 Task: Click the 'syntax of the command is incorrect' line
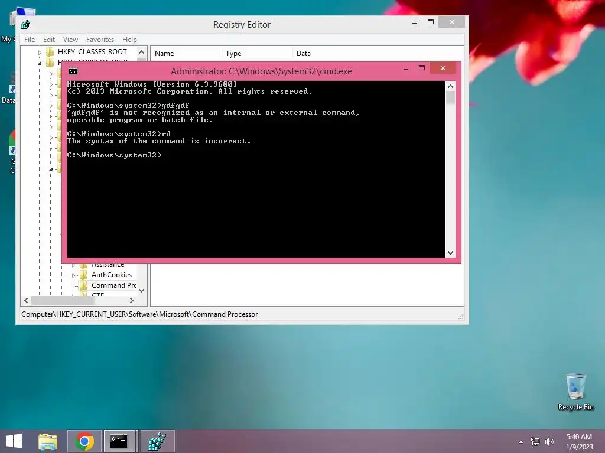click(x=159, y=141)
